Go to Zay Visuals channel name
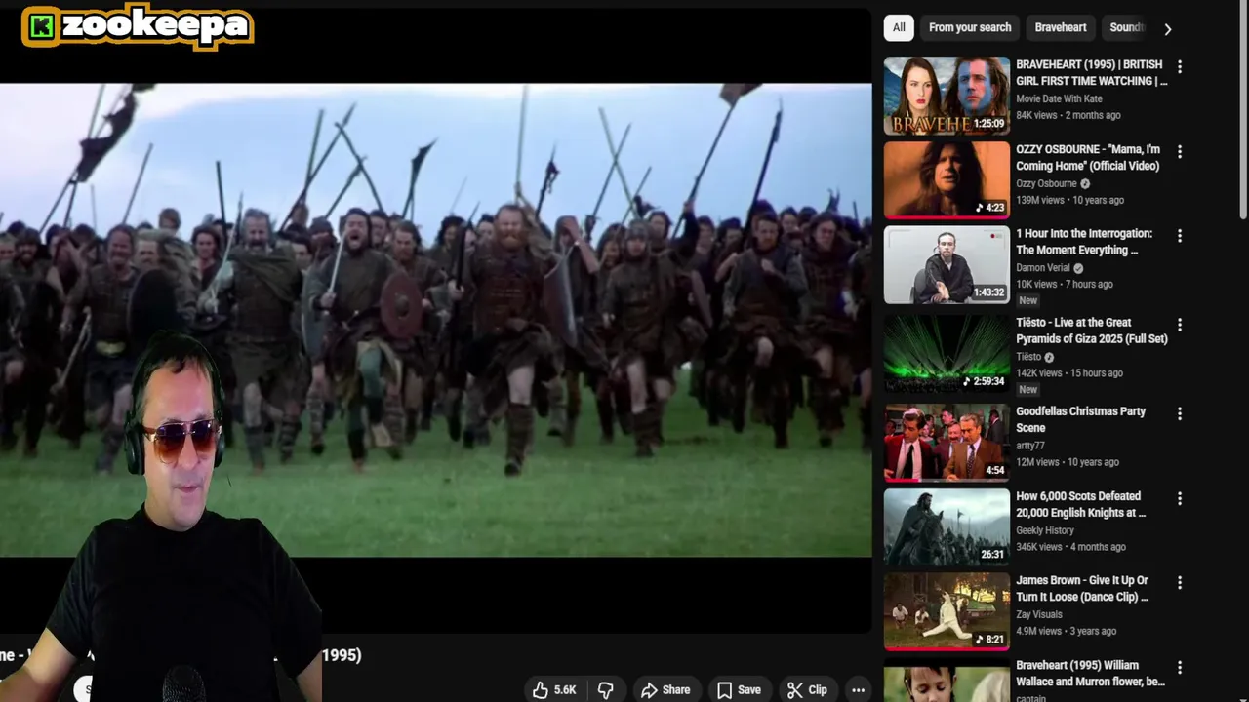This screenshot has width=1249, height=702. pos(1039,614)
